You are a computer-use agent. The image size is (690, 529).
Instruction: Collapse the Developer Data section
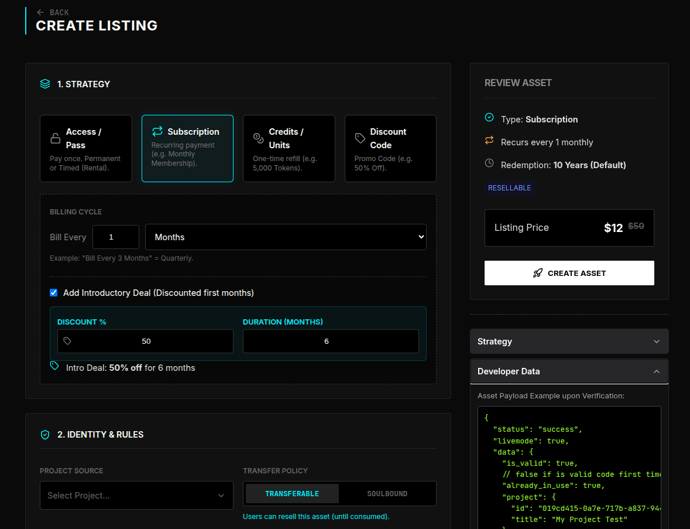pyautogui.click(x=569, y=371)
